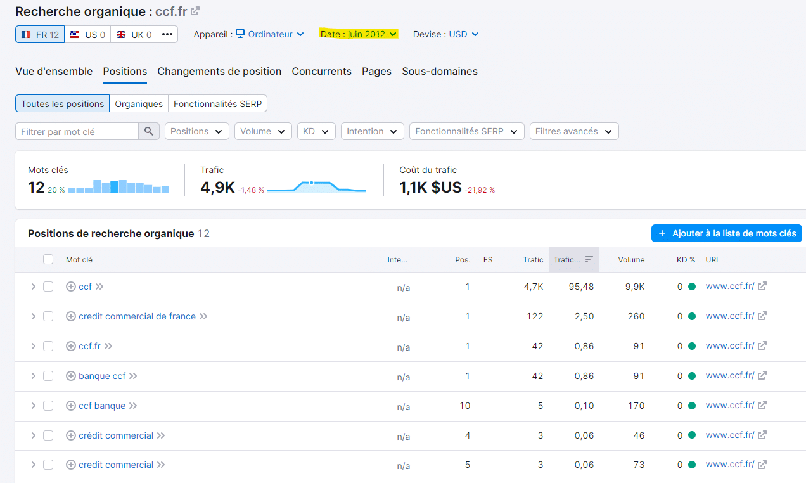Open the Concurrents tab

[x=322, y=72]
